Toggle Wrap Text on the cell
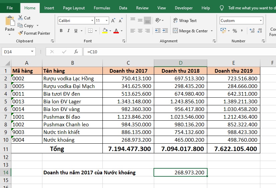Screen dimensions: 276x188 [185, 21]
